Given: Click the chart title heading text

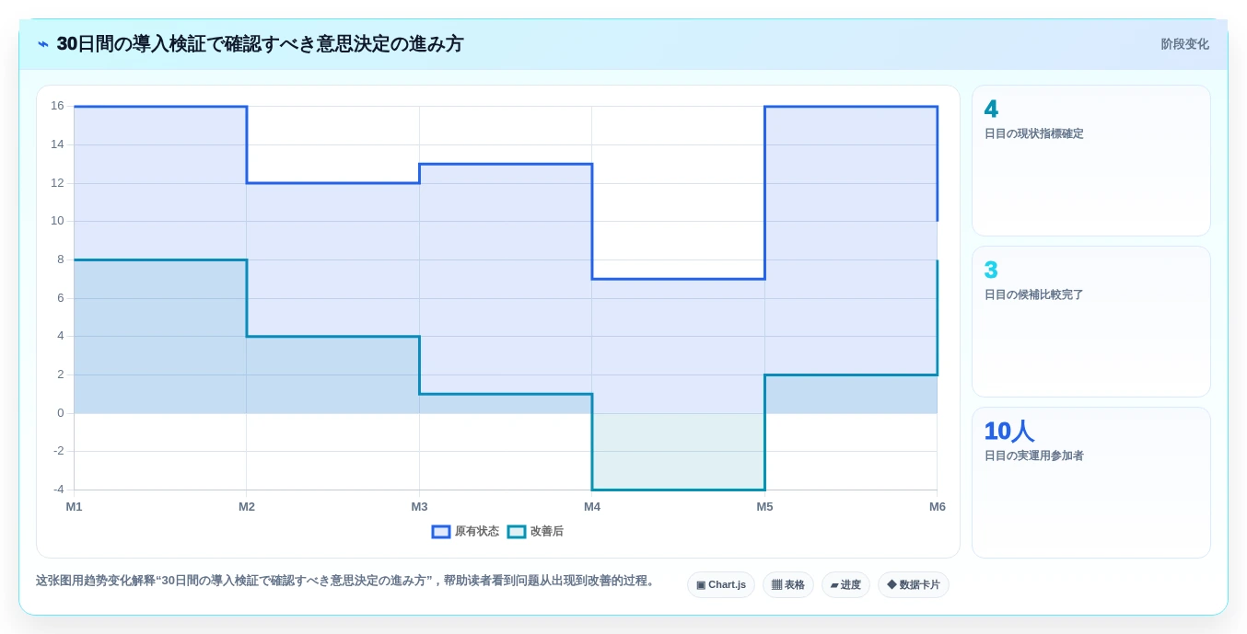Looking at the screenshot, I should pyautogui.click(x=260, y=44).
